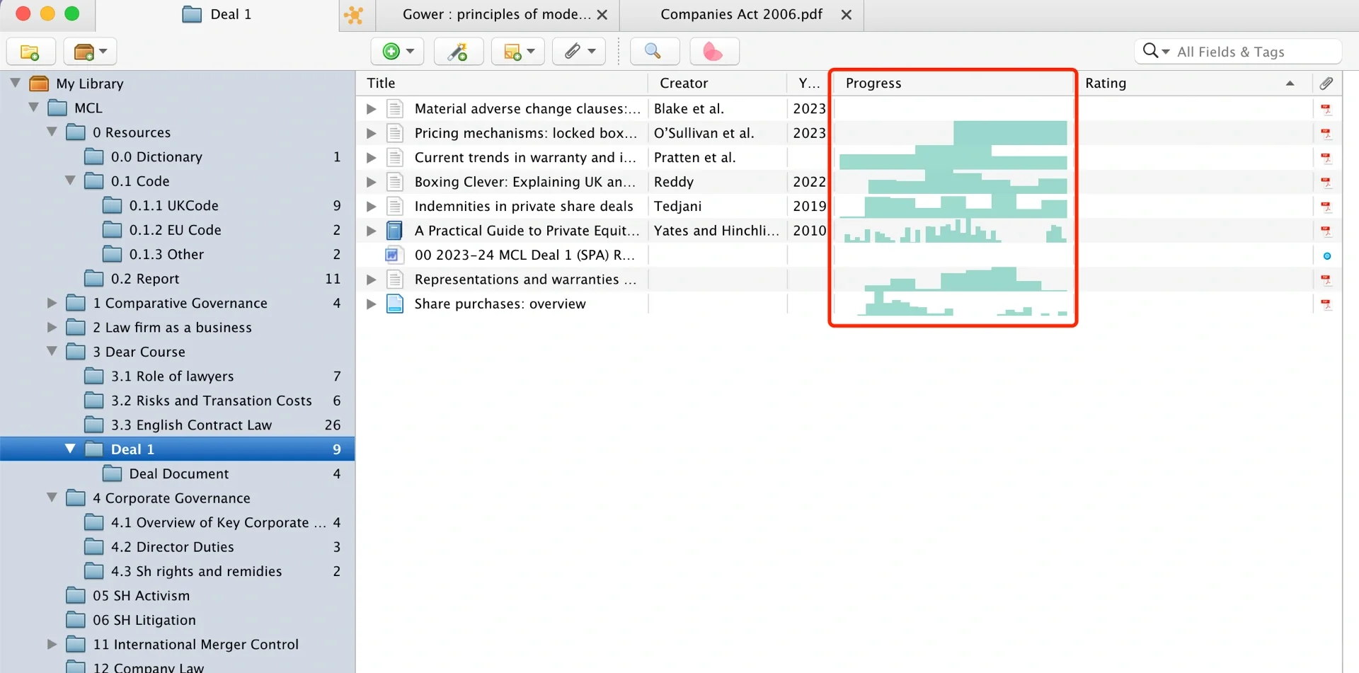1359x673 pixels.
Task: Click PDF icon for Pricing mechanisms row
Action: [1326, 134]
